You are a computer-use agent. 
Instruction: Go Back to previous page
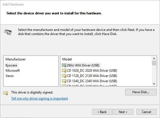[102, 112]
